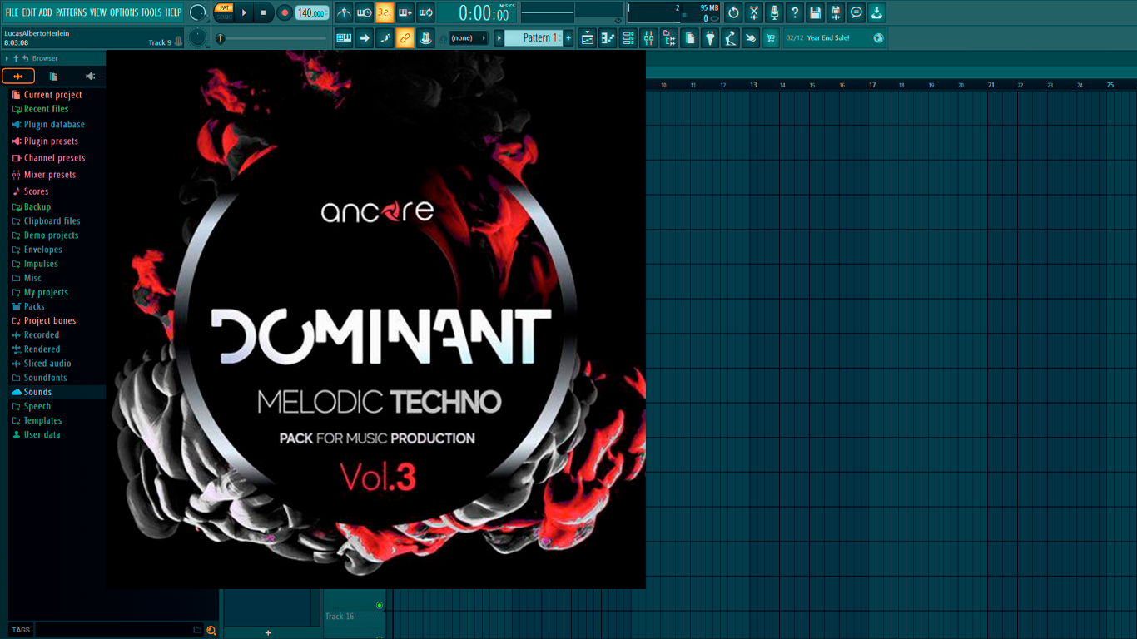Adjust the main volume knob

198,12
